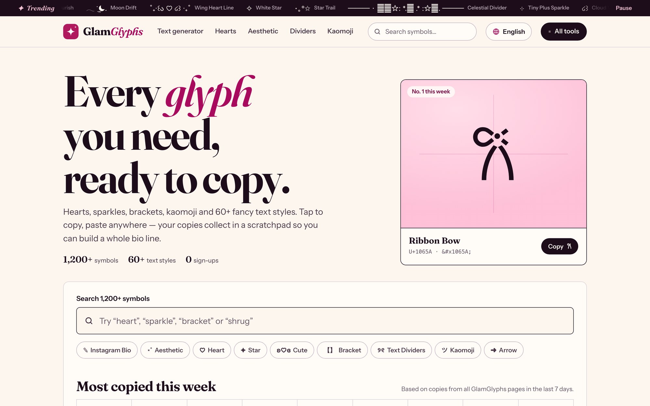650x406 pixels.
Task: Click Moon Drift in the trending ticker
Action: pyautogui.click(x=112, y=8)
